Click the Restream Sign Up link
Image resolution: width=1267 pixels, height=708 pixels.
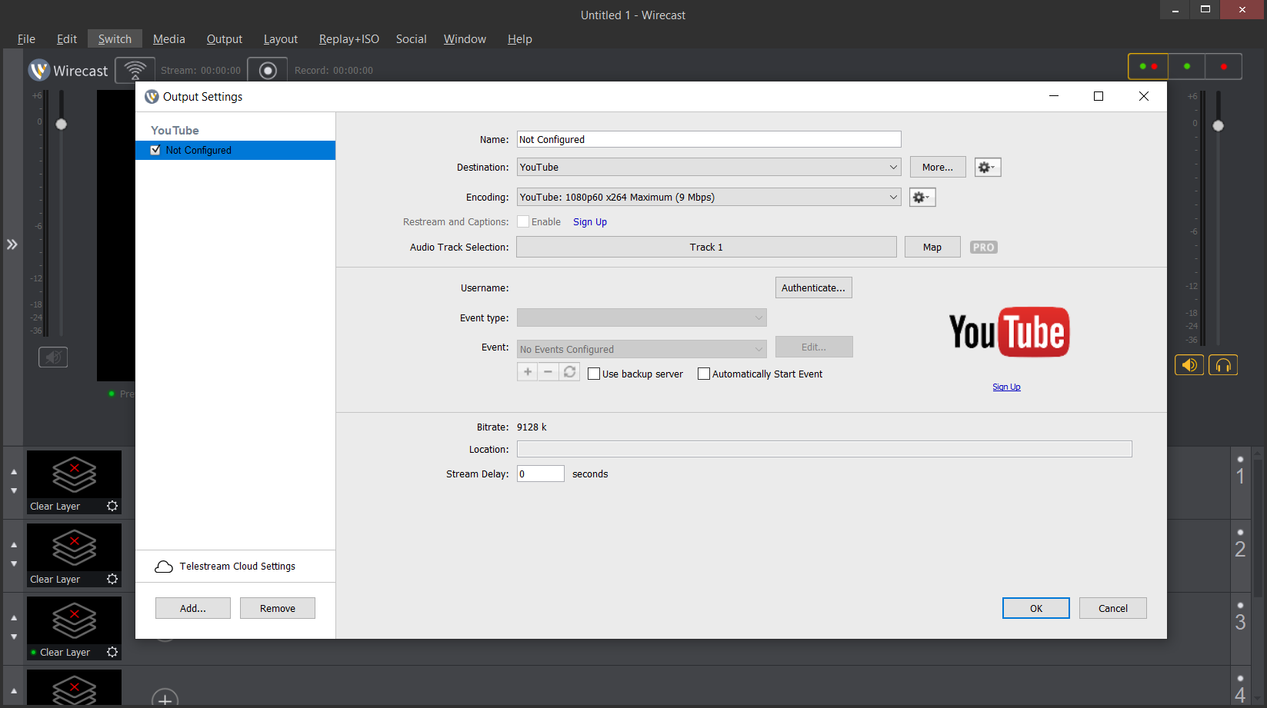pyautogui.click(x=590, y=222)
